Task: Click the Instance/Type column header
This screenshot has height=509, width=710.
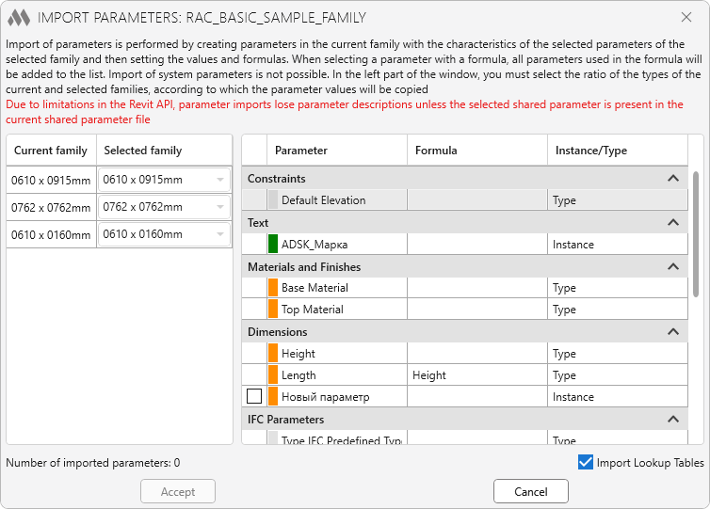Action: [x=618, y=151]
